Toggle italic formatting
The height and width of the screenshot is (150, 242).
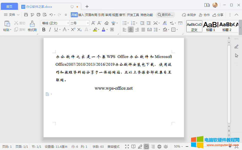(50, 29)
